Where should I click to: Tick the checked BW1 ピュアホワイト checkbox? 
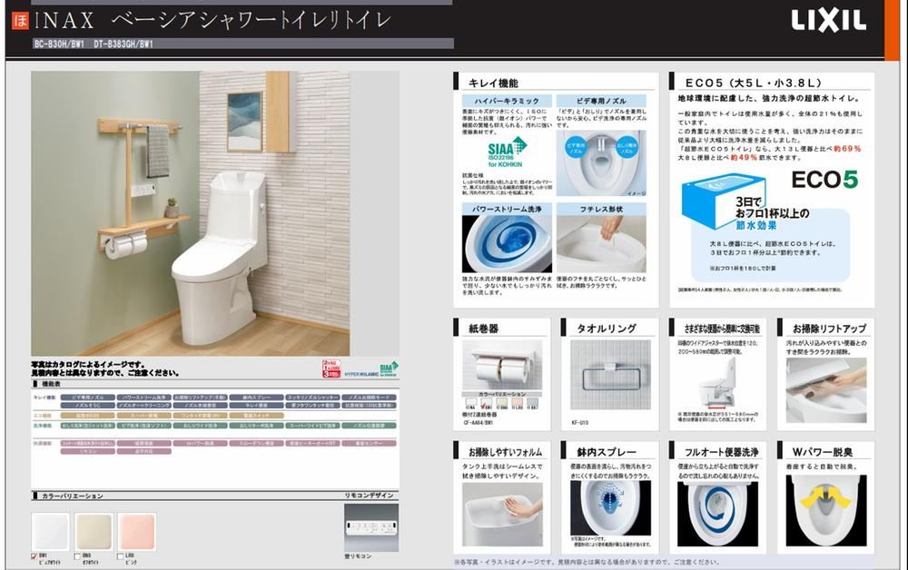point(34,556)
